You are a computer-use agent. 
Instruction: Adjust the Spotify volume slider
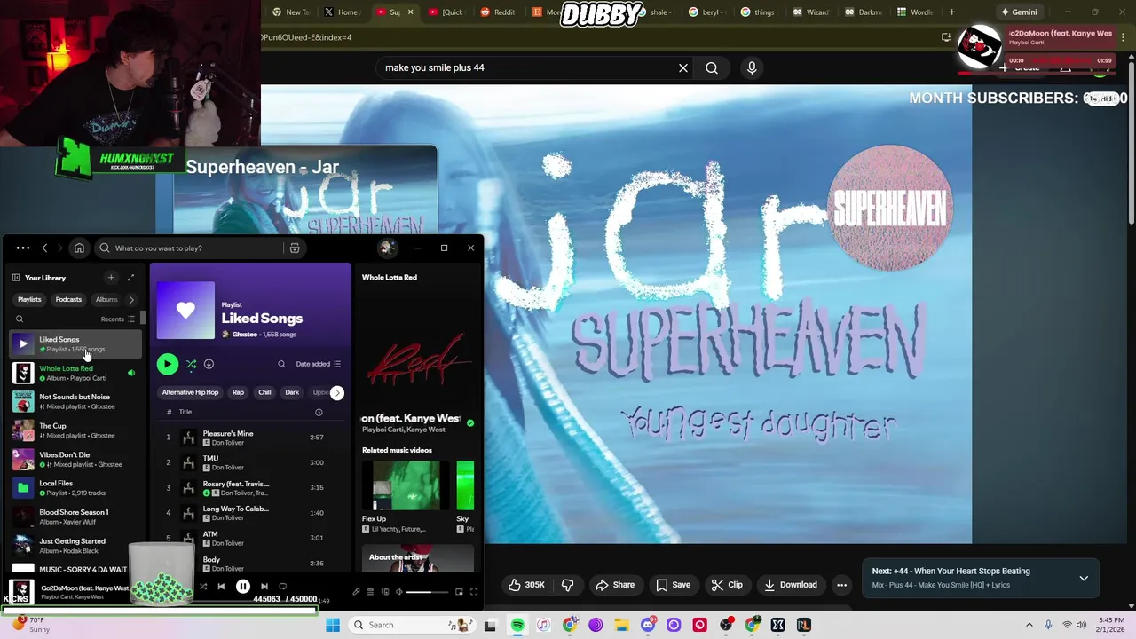coord(429,592)
